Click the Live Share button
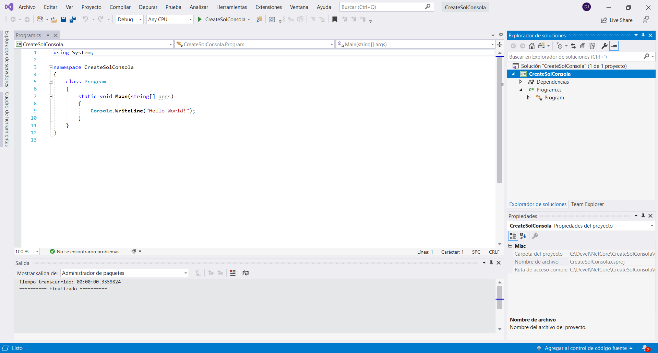The height and width of the screenshot is (353, 658). (x=617, y=20)
